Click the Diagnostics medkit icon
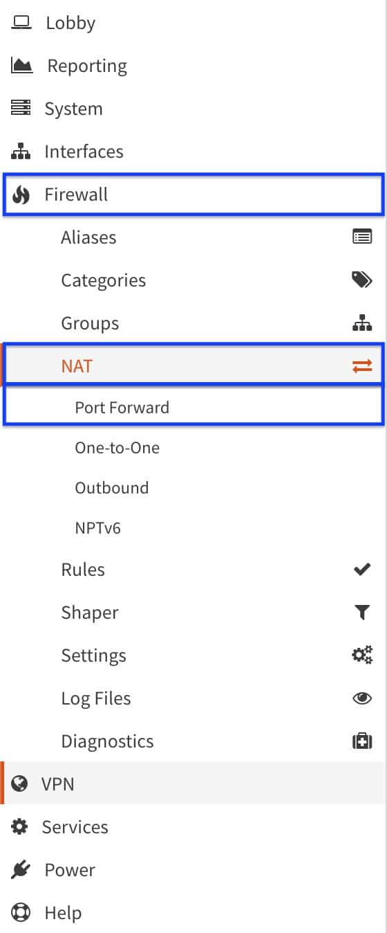The image size is (387, 933). [362, 741]
